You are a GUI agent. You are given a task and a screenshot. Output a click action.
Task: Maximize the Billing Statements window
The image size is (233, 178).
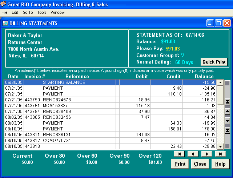(218, 23)
